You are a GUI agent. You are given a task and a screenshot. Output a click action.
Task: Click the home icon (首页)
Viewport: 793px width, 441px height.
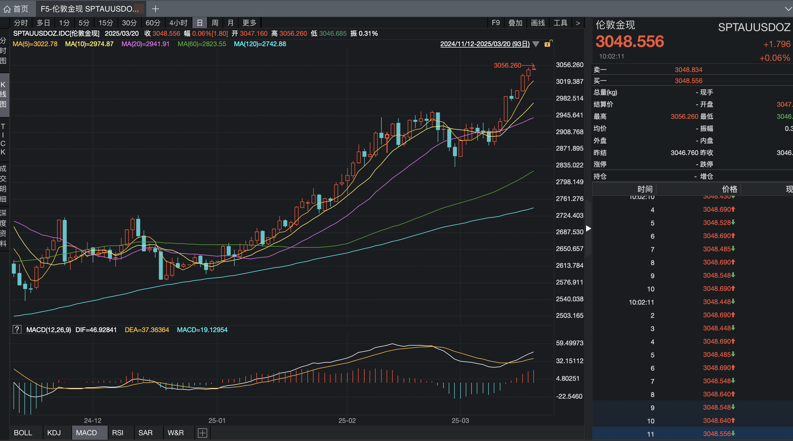tap(7, 9)
